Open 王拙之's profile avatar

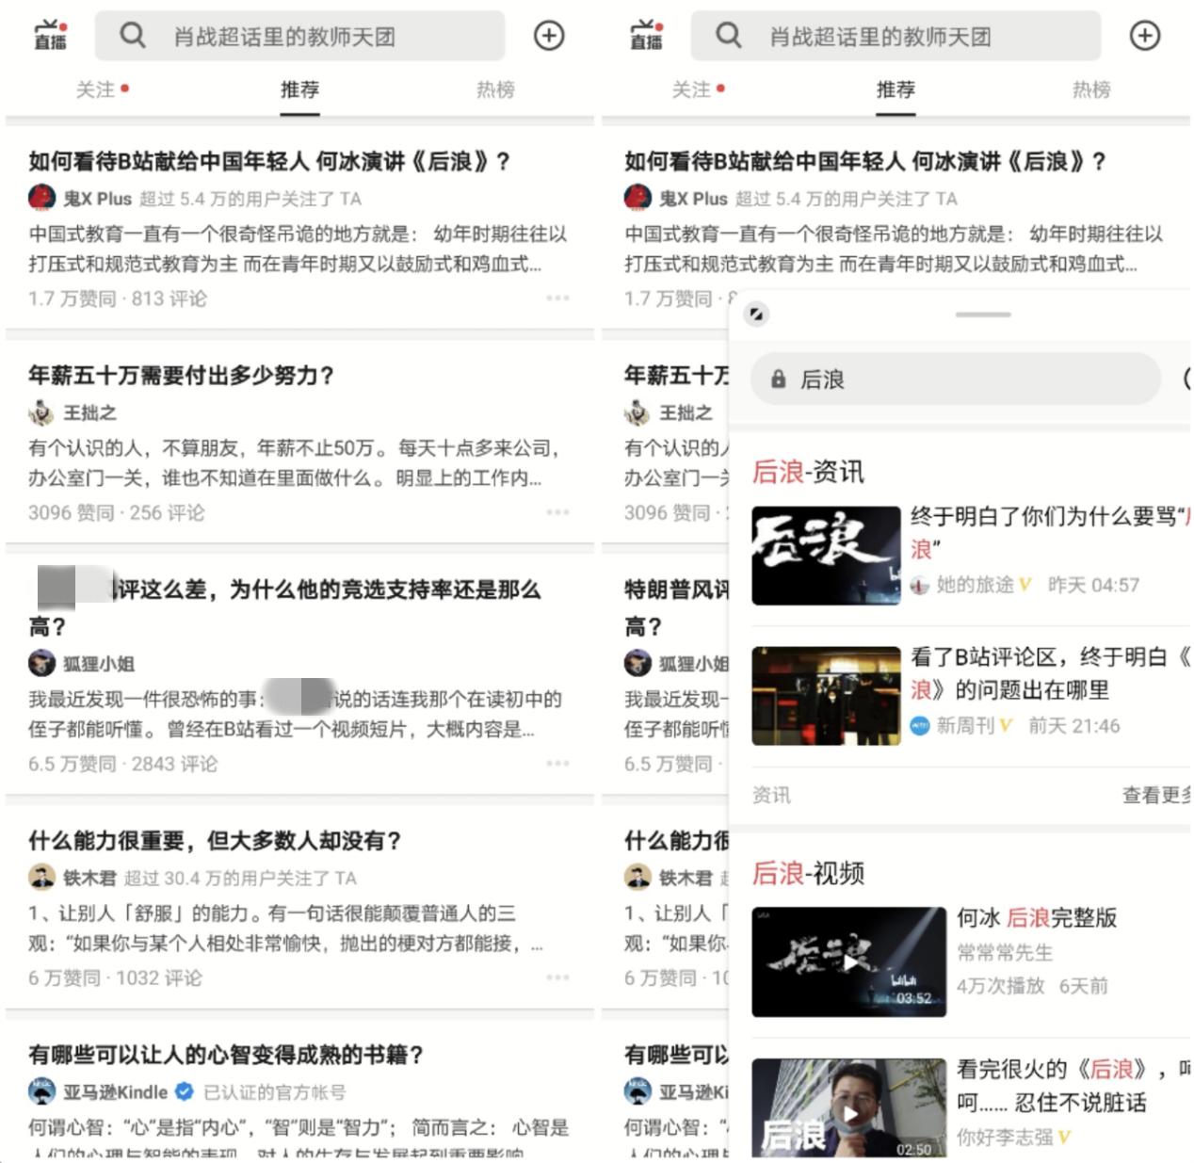point(41,412)
